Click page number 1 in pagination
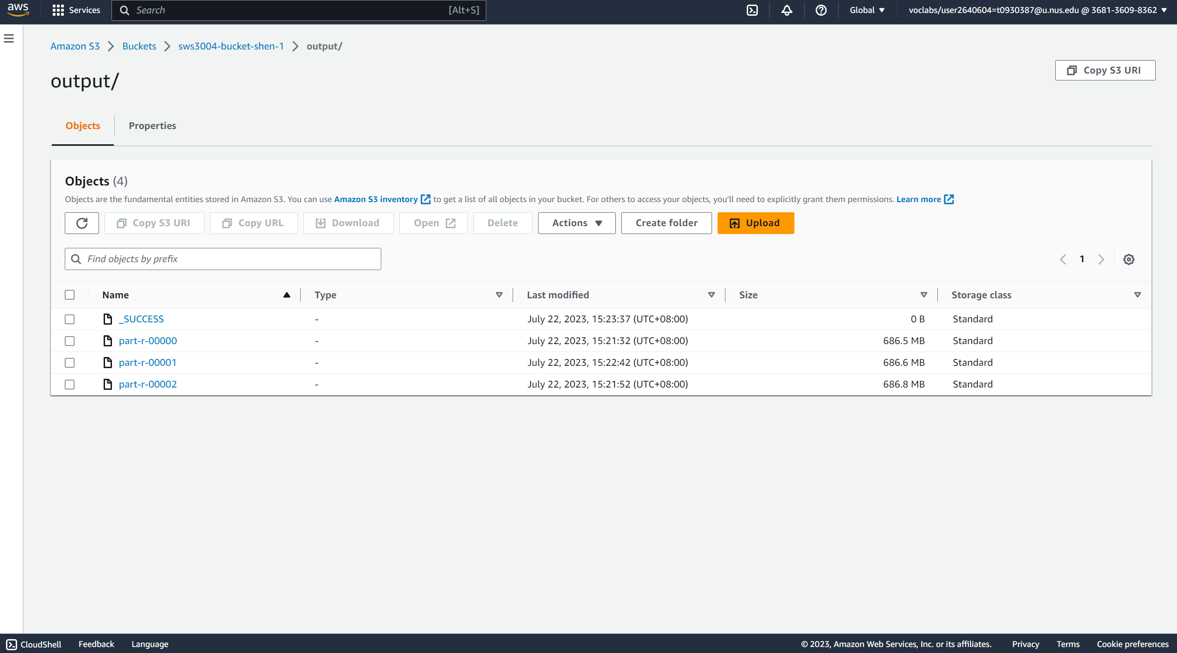 click(x=1082, y=259)
